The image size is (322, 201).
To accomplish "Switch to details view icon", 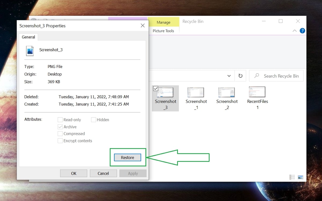I will [292, 177].
